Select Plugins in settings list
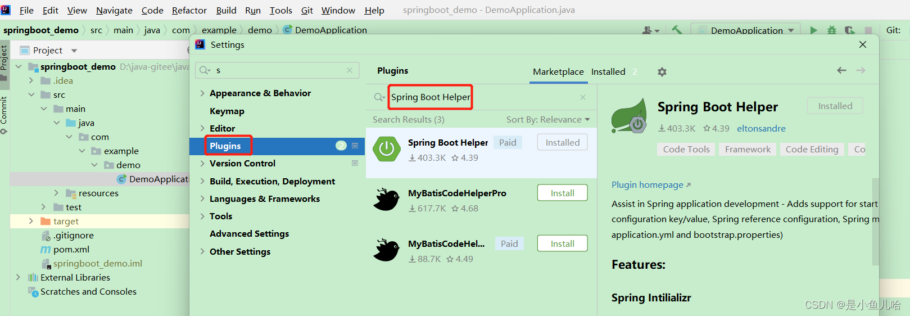This screenshot has width=910, height=316. point(277,146)
